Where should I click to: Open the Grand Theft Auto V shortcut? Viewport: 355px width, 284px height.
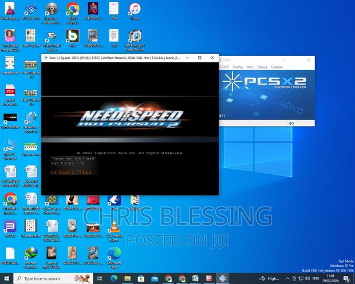(x=52, y=41)
